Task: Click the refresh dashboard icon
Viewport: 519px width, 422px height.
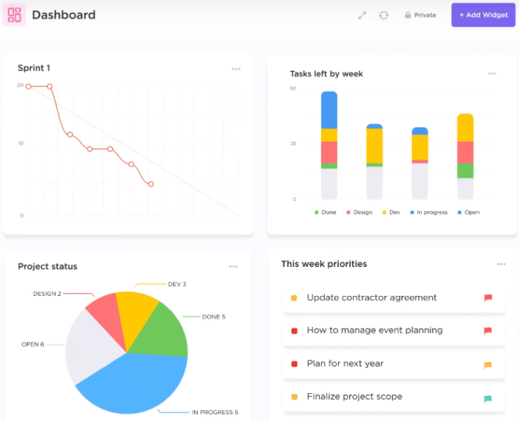Action: point(383,16)
